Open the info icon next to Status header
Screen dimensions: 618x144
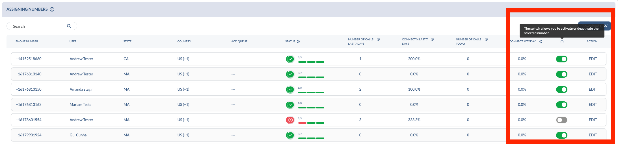(298, 42)
